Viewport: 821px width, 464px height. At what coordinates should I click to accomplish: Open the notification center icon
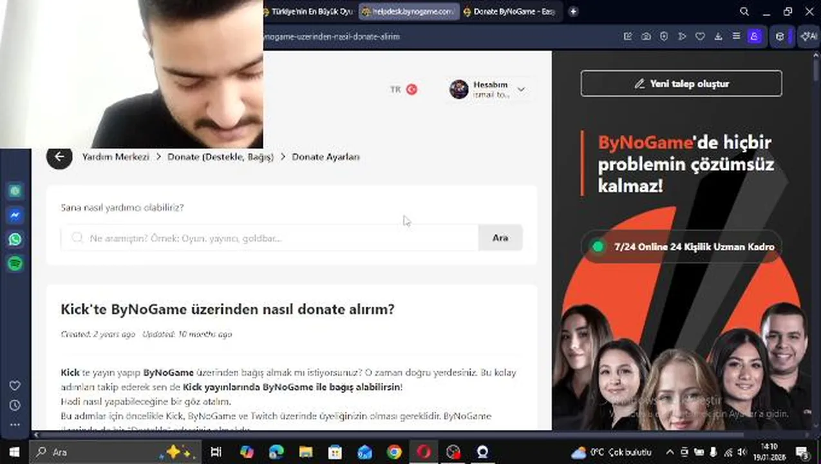point(802,452)
